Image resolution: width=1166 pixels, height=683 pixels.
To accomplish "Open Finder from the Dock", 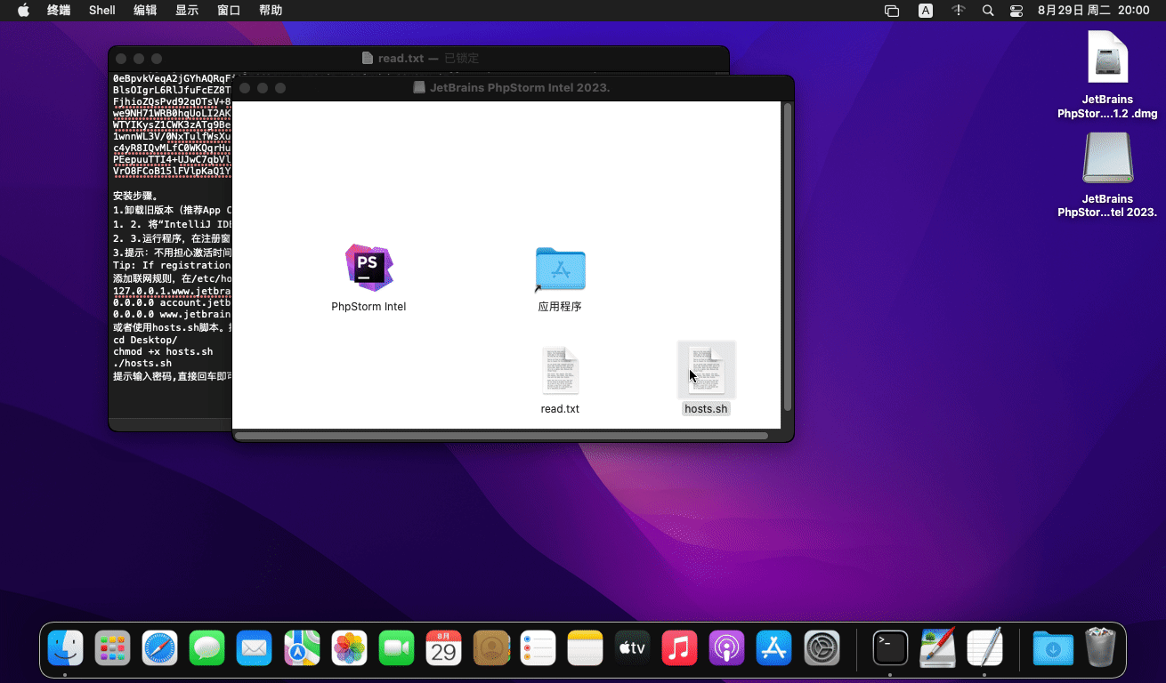I will 65,648.
